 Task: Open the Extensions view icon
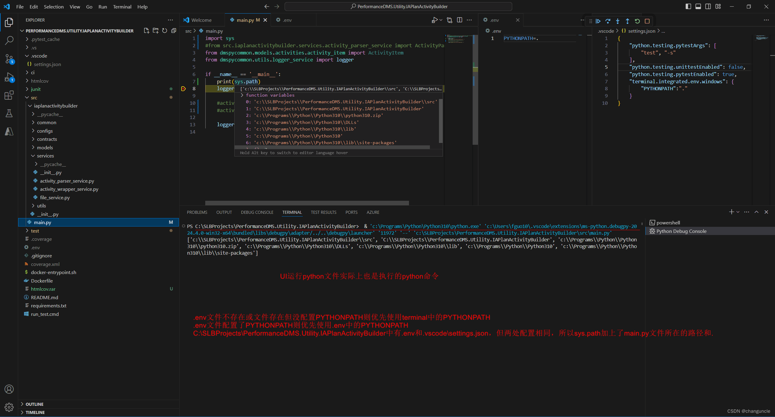coord(9,95)
